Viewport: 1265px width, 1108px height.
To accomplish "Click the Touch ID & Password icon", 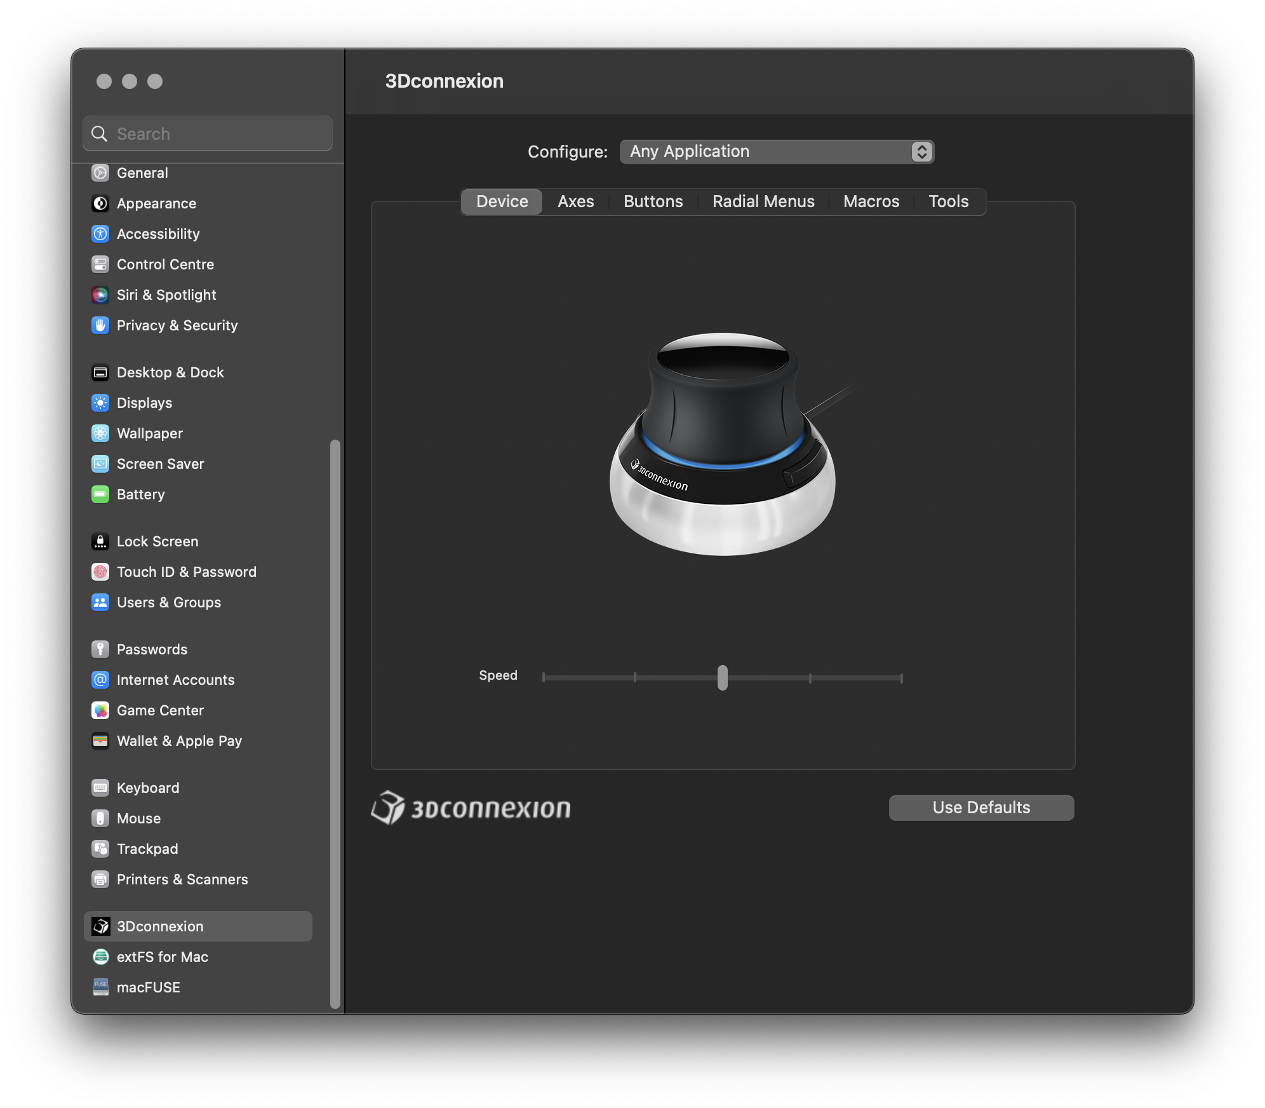I will pyautogui.click(x=100, y=571).
